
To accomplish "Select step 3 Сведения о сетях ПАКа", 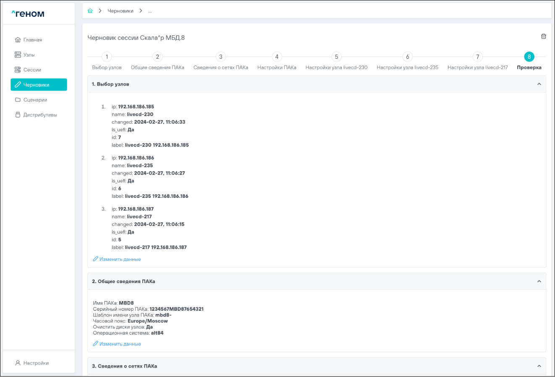I will (x=220, y=57).
